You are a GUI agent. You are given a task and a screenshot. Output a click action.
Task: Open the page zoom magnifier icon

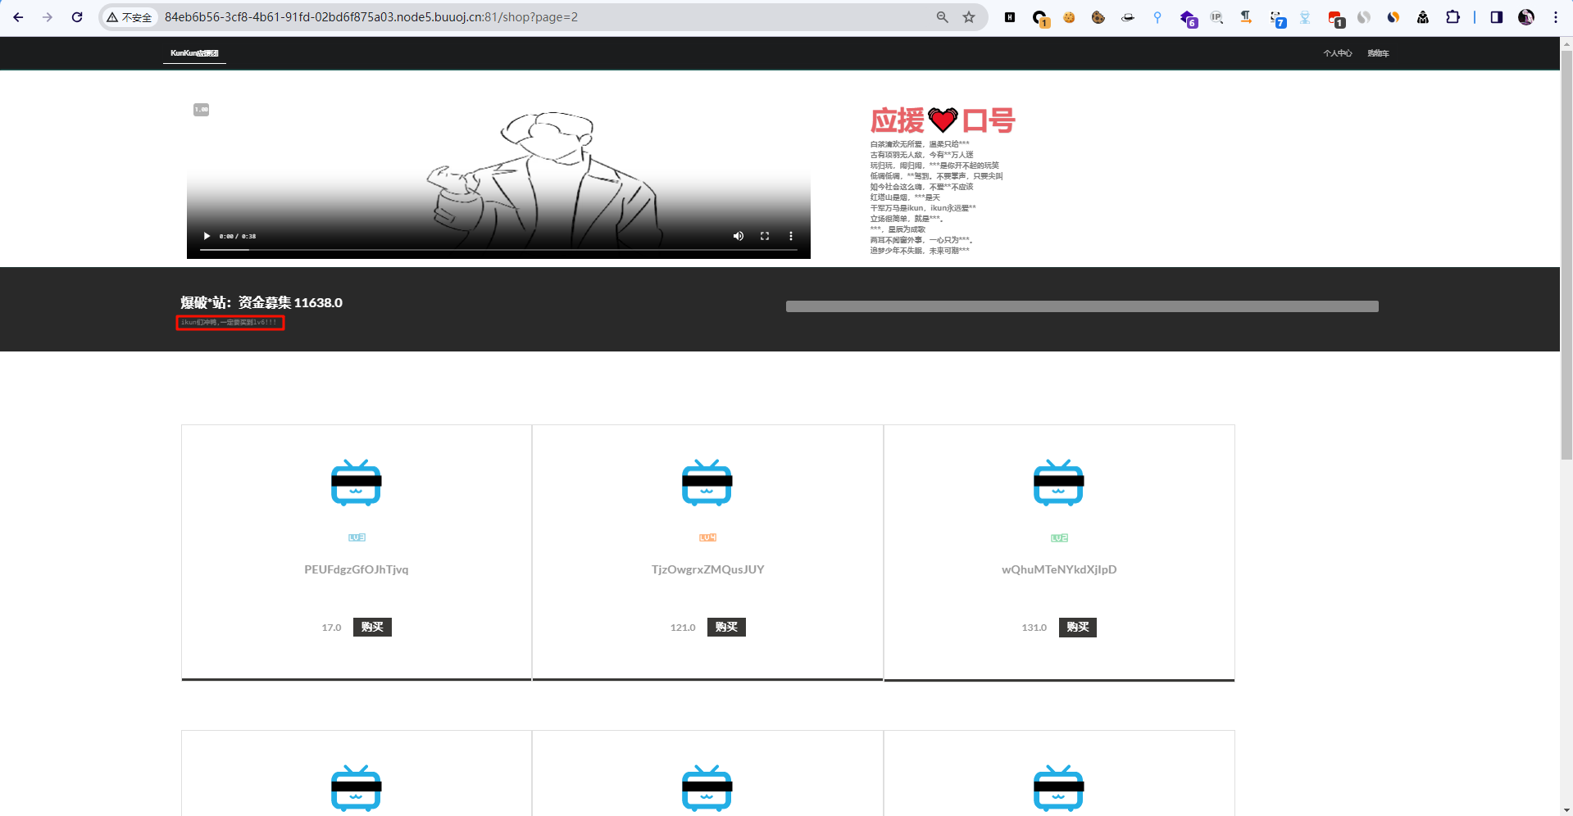[x=942, y=17]
